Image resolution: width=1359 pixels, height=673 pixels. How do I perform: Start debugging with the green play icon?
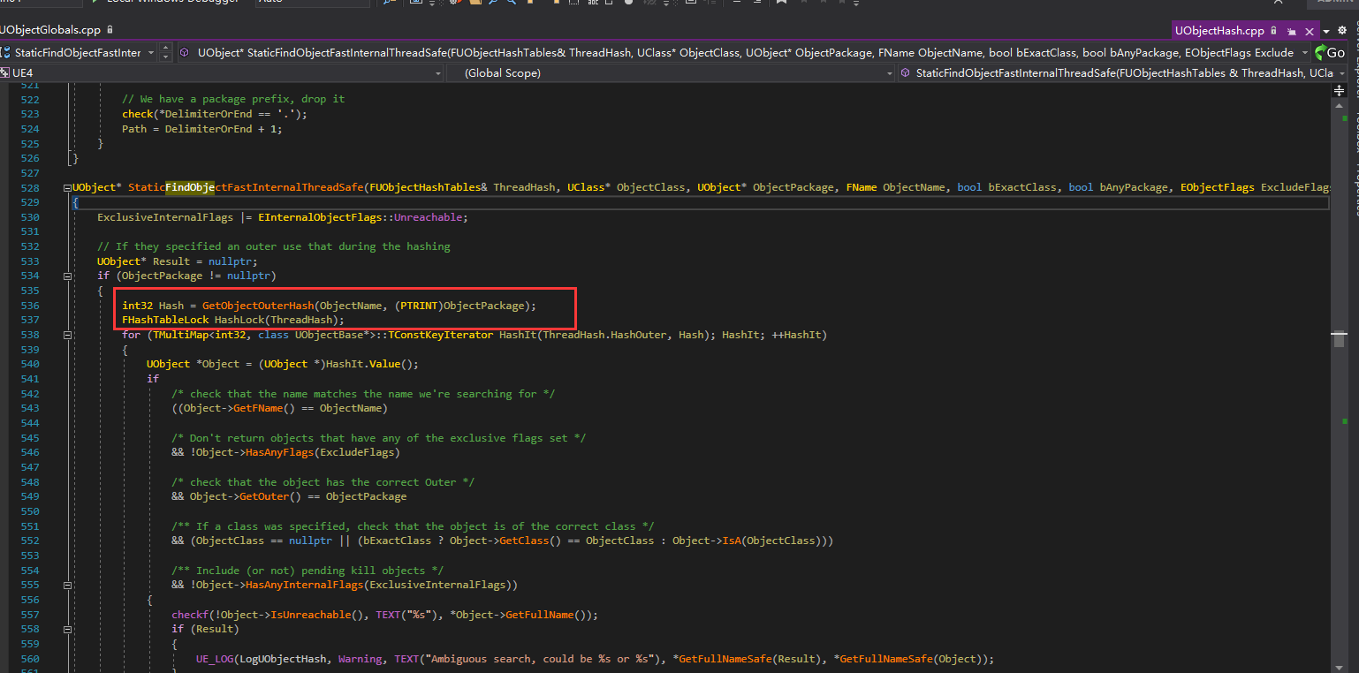tap(94, 4)
